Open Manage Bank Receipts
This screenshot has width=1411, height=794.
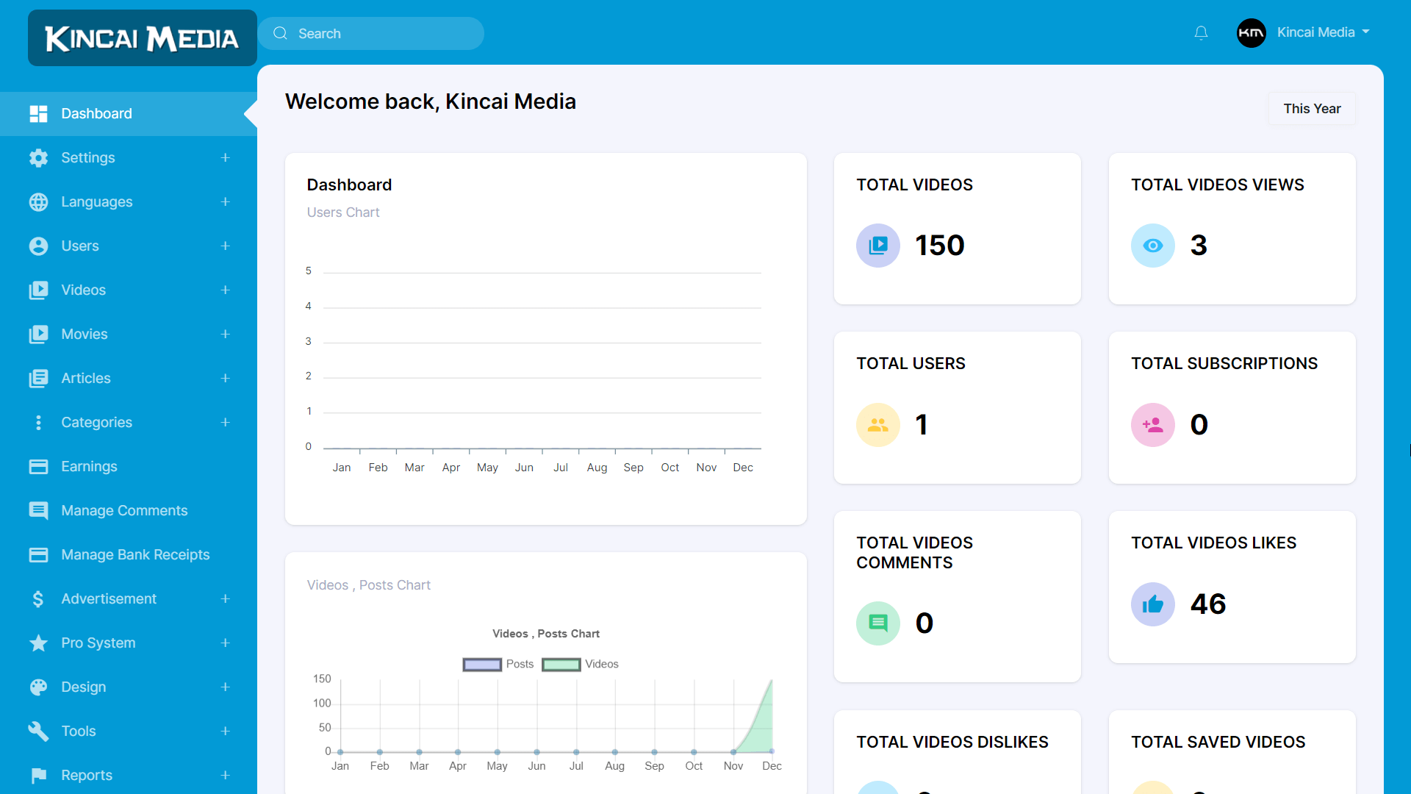tap(135, 554)
